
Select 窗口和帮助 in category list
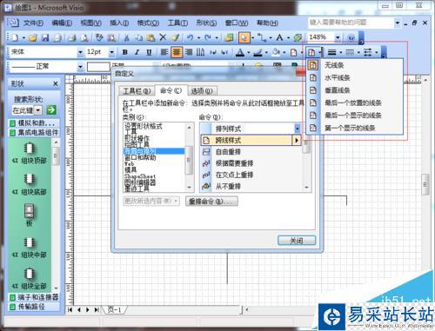tap(140, 158)
